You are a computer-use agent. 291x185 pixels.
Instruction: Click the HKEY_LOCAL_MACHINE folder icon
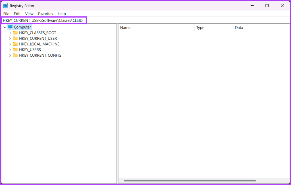15,44
